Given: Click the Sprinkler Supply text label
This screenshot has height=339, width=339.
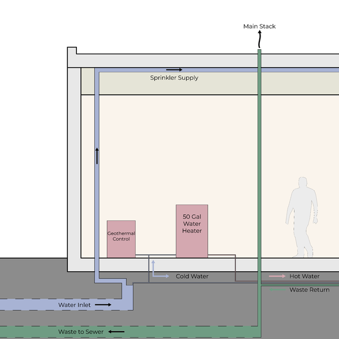Looking at the screenshot, I should (174, 78).
